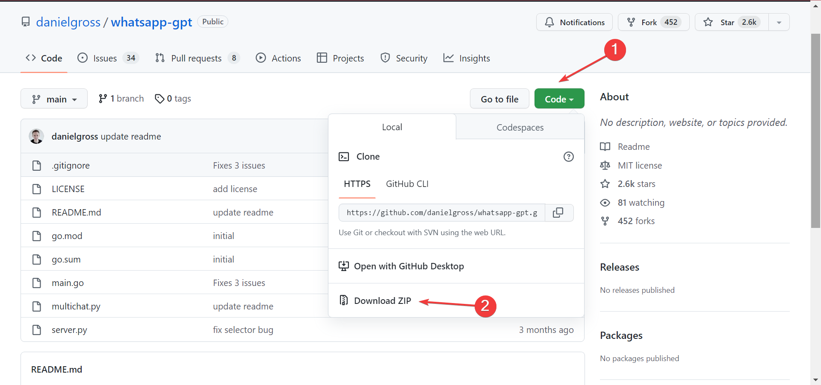Image resolution: width=821 pixels, height=385 pixels.
Task: Open the green Code dropdown
Action: click(x=559, y=99)
